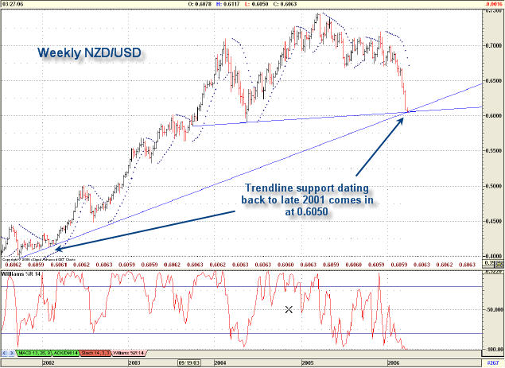Open the ADX/DMI 14 indicator tab
This screenshot has height=368, width=505.
[65, 353]
